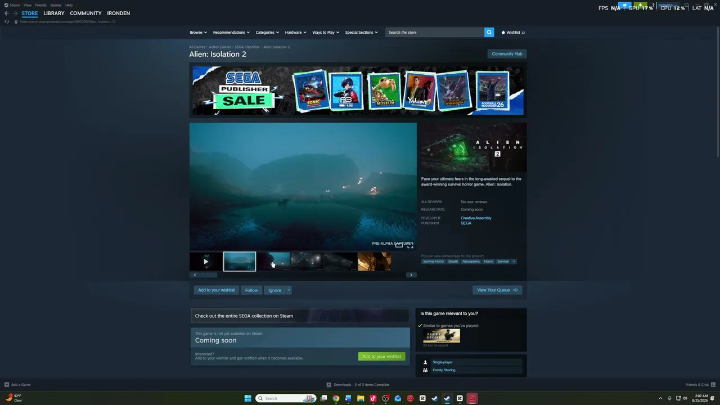
Task: Reload the store page
Action: 7,21
